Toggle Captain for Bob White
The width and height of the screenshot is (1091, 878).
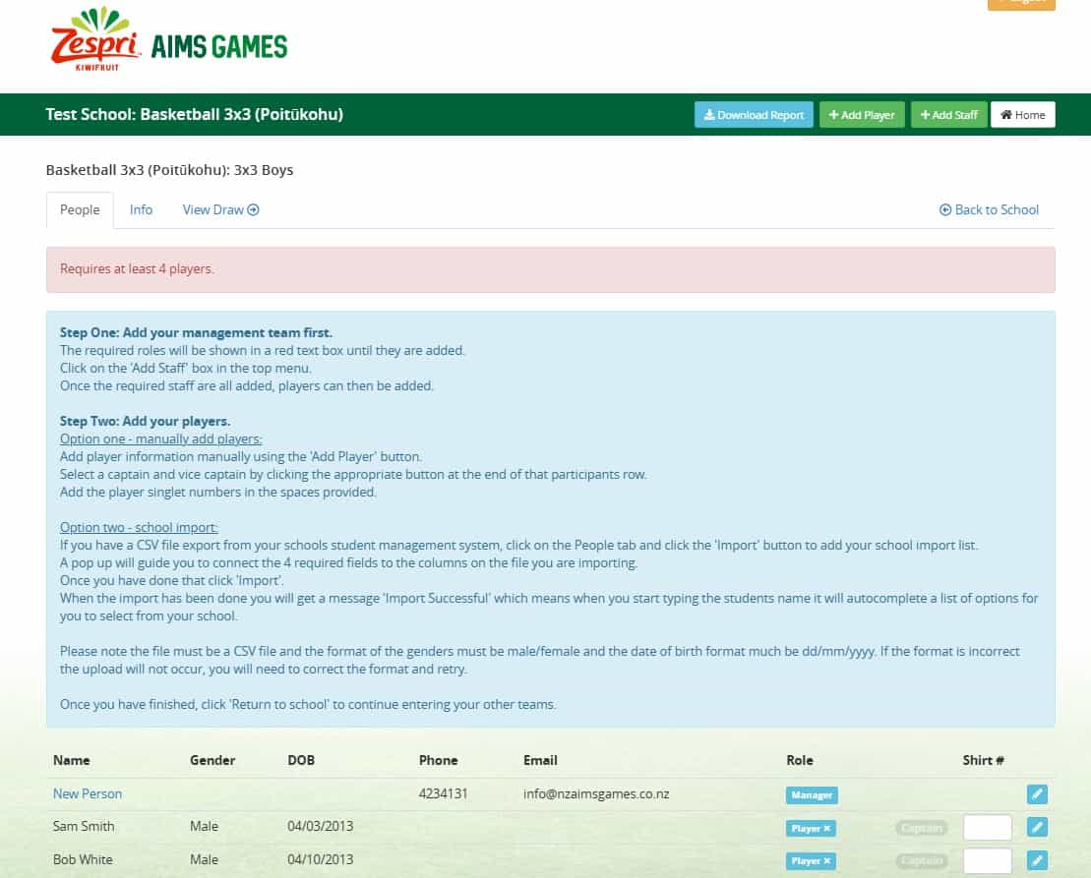[x=921, y=861]
